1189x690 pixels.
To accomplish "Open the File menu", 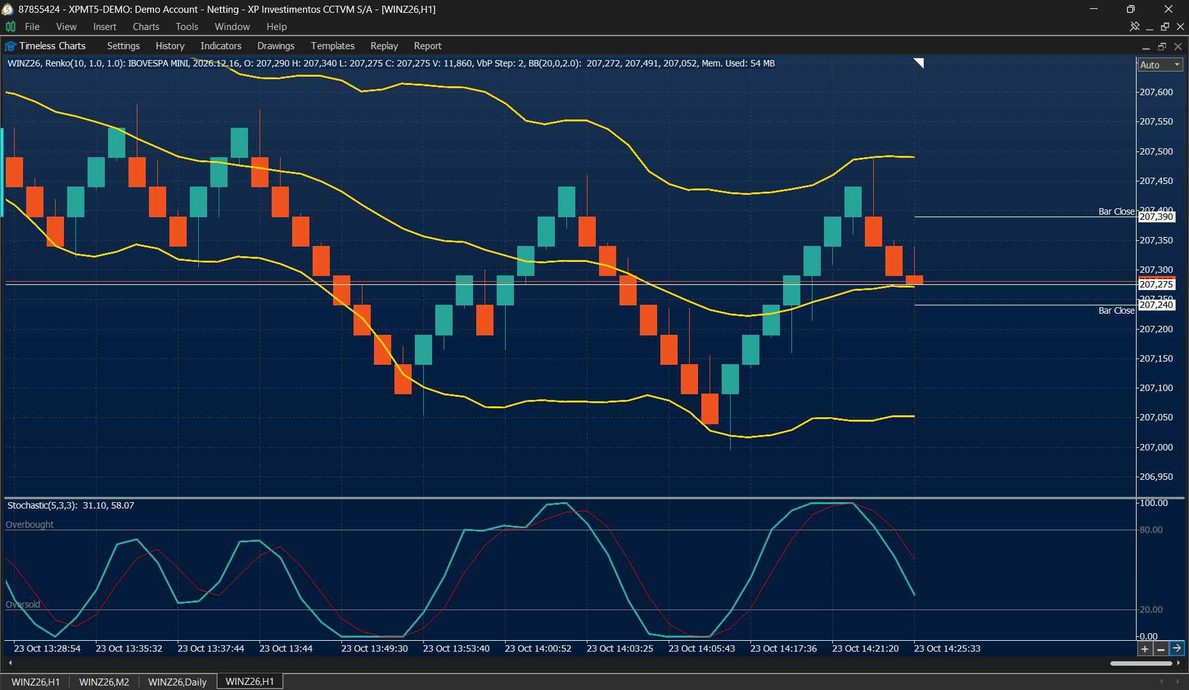I will point(32,26).
